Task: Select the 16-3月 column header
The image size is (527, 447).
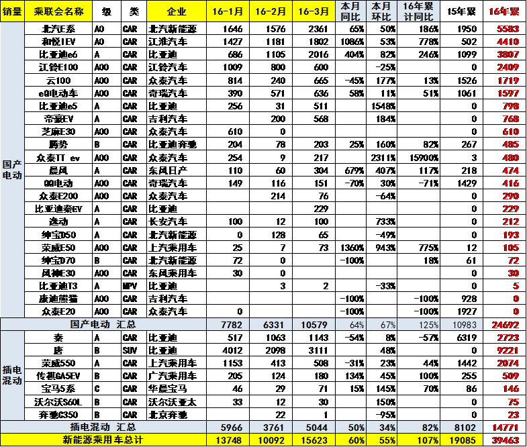Action: [314, 11]
